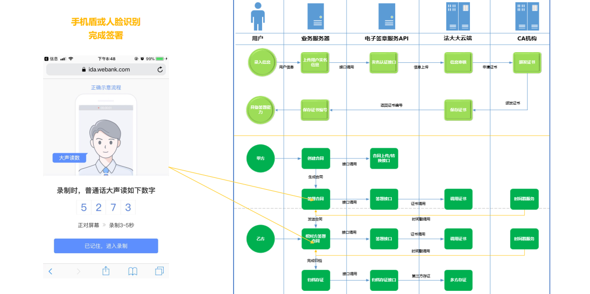The width and height of the screenshot is (590, 294).
Task: Click the 业务服务器 server icon
Action: click(x=315, y=17)
